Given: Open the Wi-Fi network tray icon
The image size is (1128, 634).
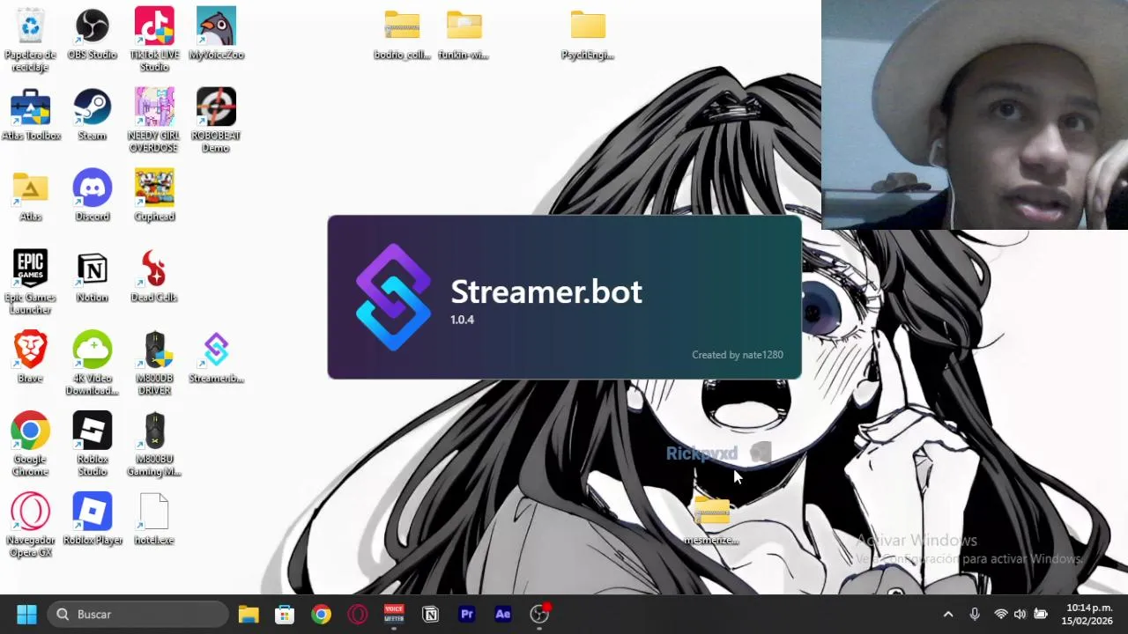Looking at the screenshot, I should (1000, 614).
